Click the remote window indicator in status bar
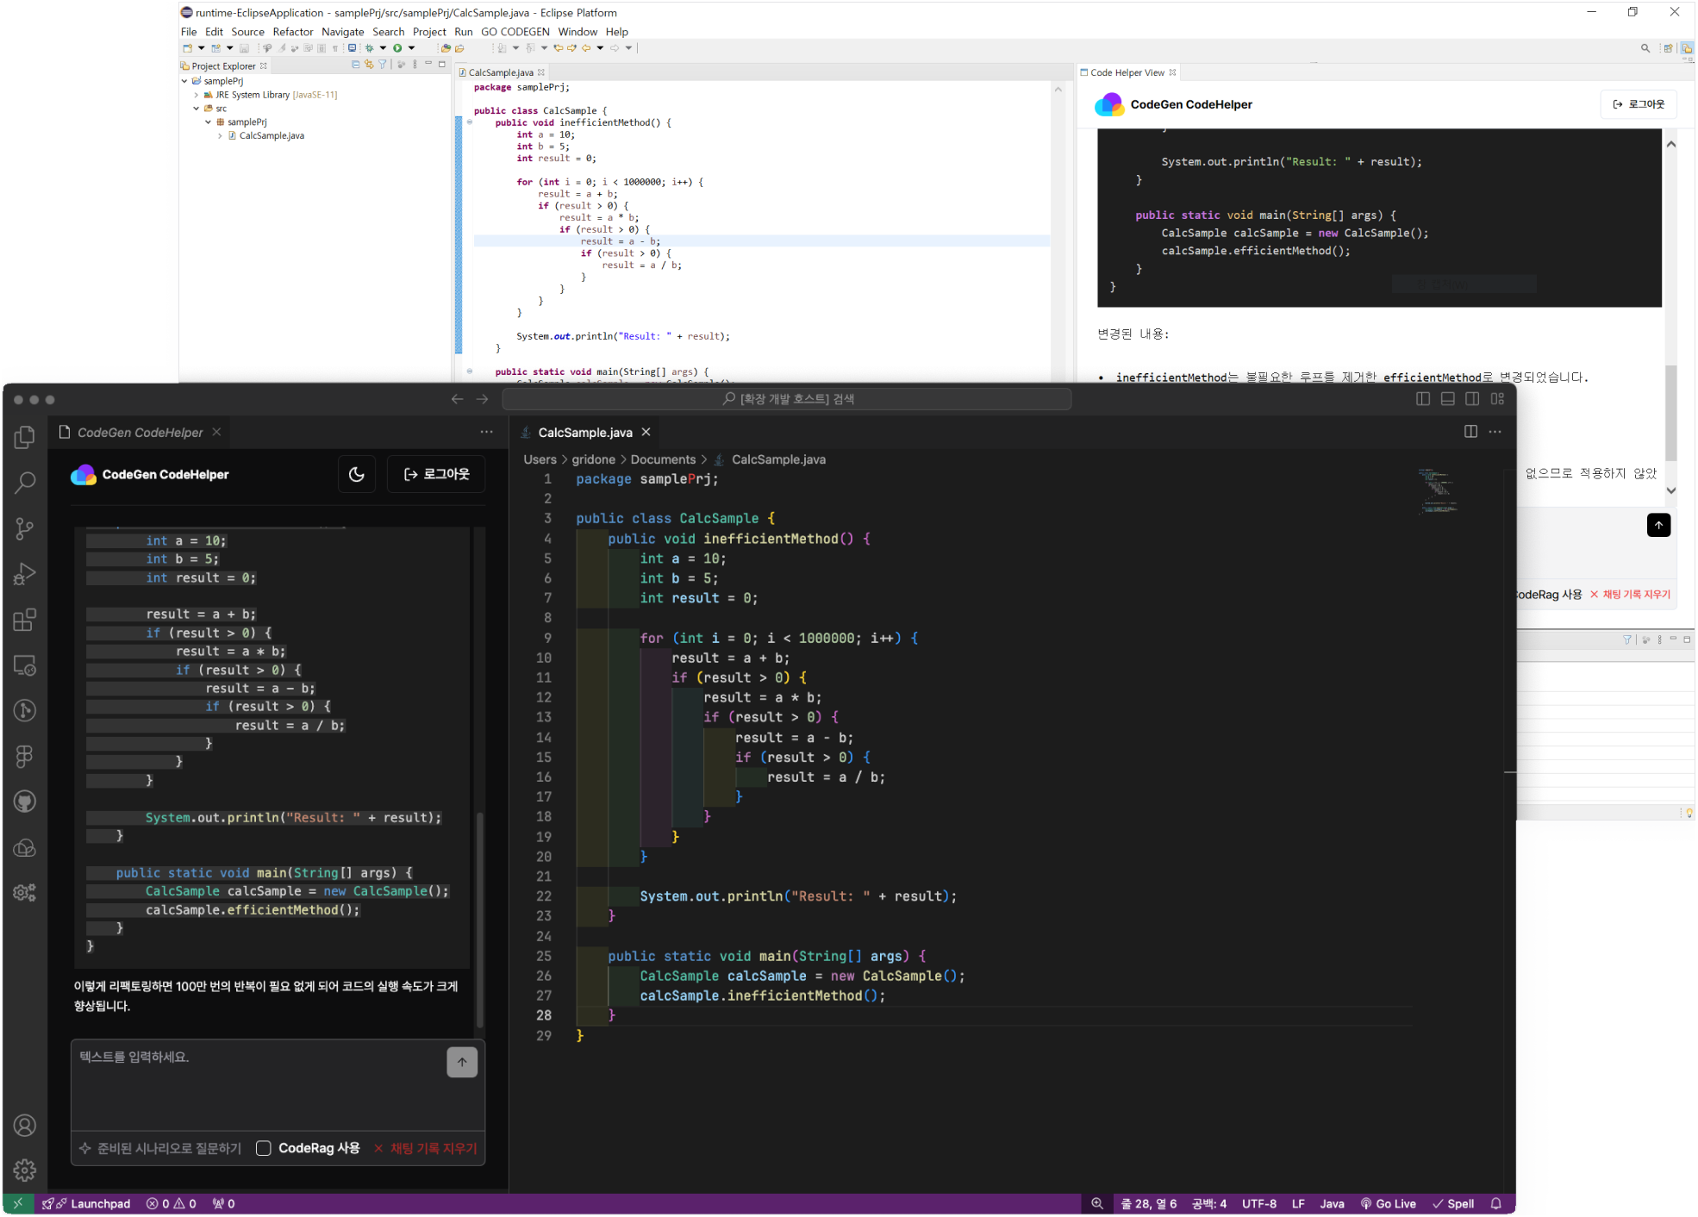 click(x=18, y=1204)
